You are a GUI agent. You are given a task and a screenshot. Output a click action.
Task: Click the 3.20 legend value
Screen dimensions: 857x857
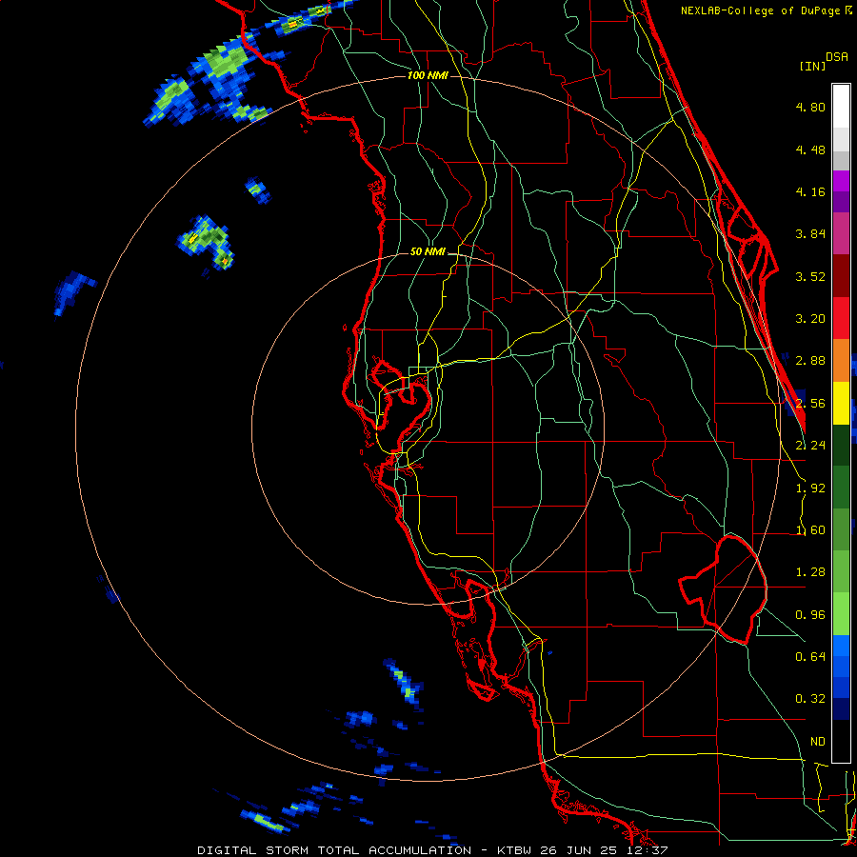click(x=810, y=319)
